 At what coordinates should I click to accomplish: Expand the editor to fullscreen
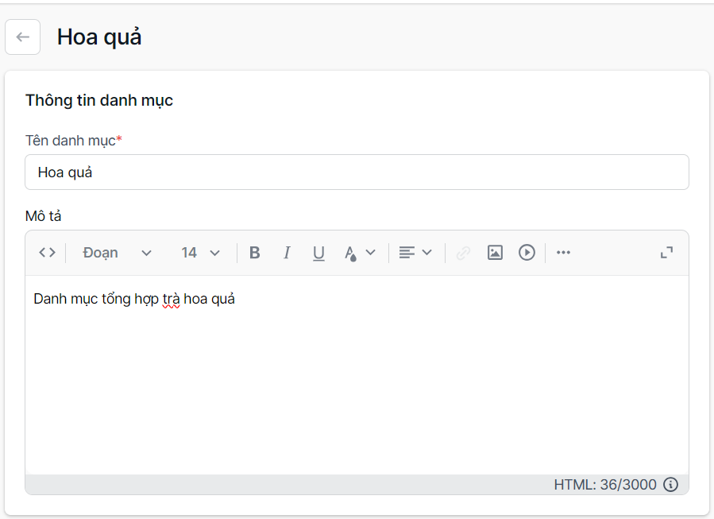666,253
